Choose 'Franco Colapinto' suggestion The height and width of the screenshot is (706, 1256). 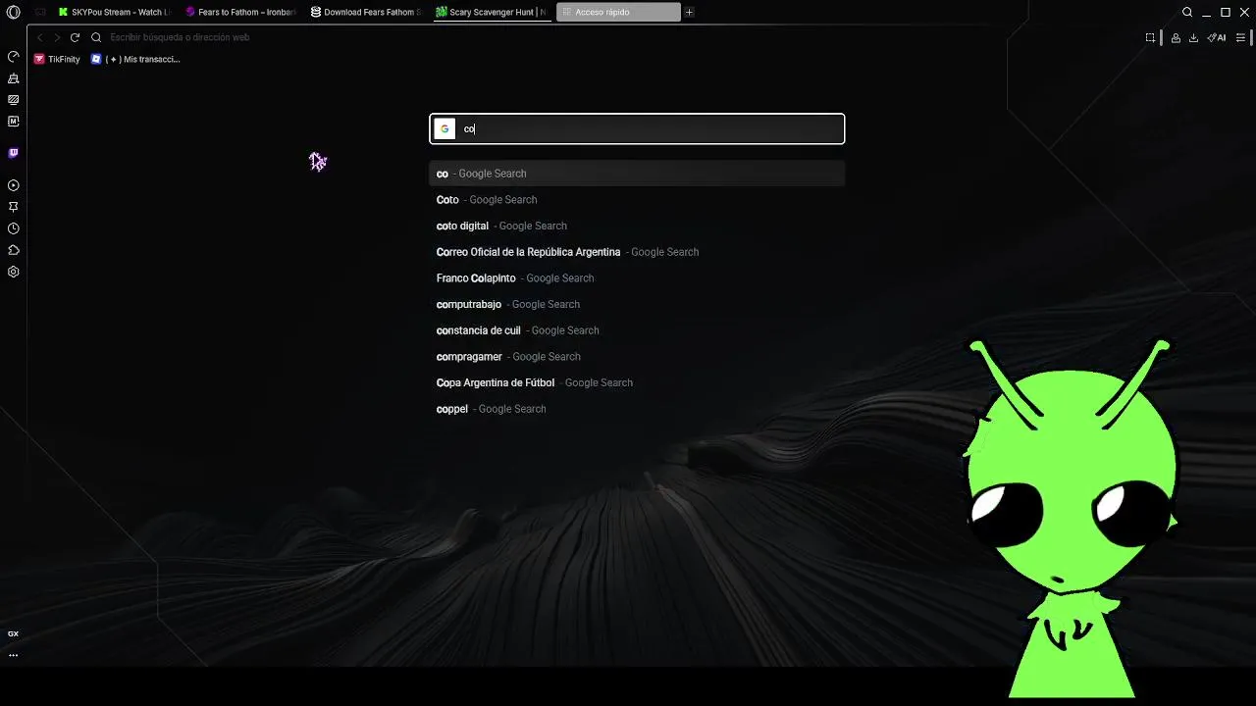637,278
